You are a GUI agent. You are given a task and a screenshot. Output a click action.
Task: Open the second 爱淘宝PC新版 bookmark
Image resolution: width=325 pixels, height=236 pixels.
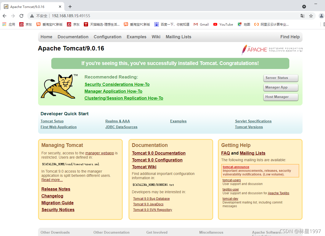[137, 24]
